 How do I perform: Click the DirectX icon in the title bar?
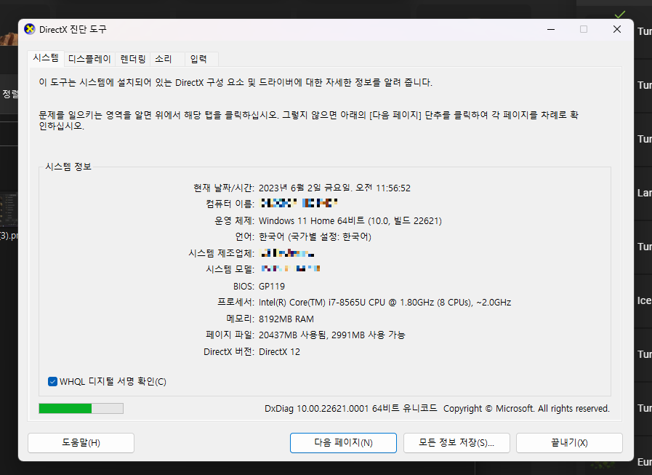[x=30, y=29]
